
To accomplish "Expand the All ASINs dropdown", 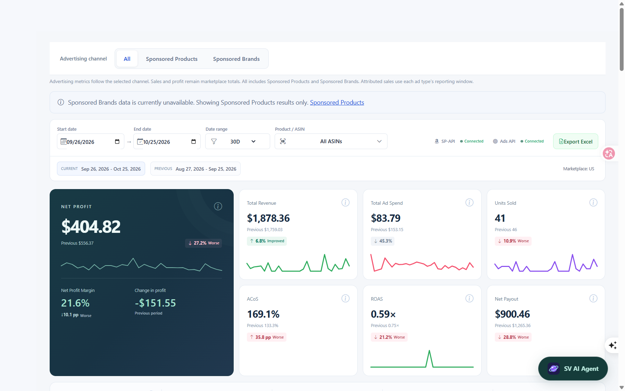I will click(331, 141).
